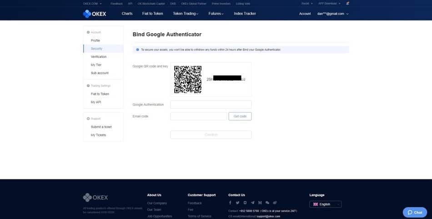The image size is (432, 219).
Task: Select Verification in the sidebar
Action: click(99, 57)
